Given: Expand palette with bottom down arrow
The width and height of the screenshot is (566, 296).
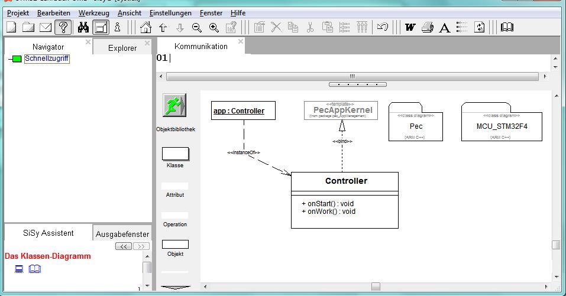Looking at the screenshot, I should tap(176, 288).
